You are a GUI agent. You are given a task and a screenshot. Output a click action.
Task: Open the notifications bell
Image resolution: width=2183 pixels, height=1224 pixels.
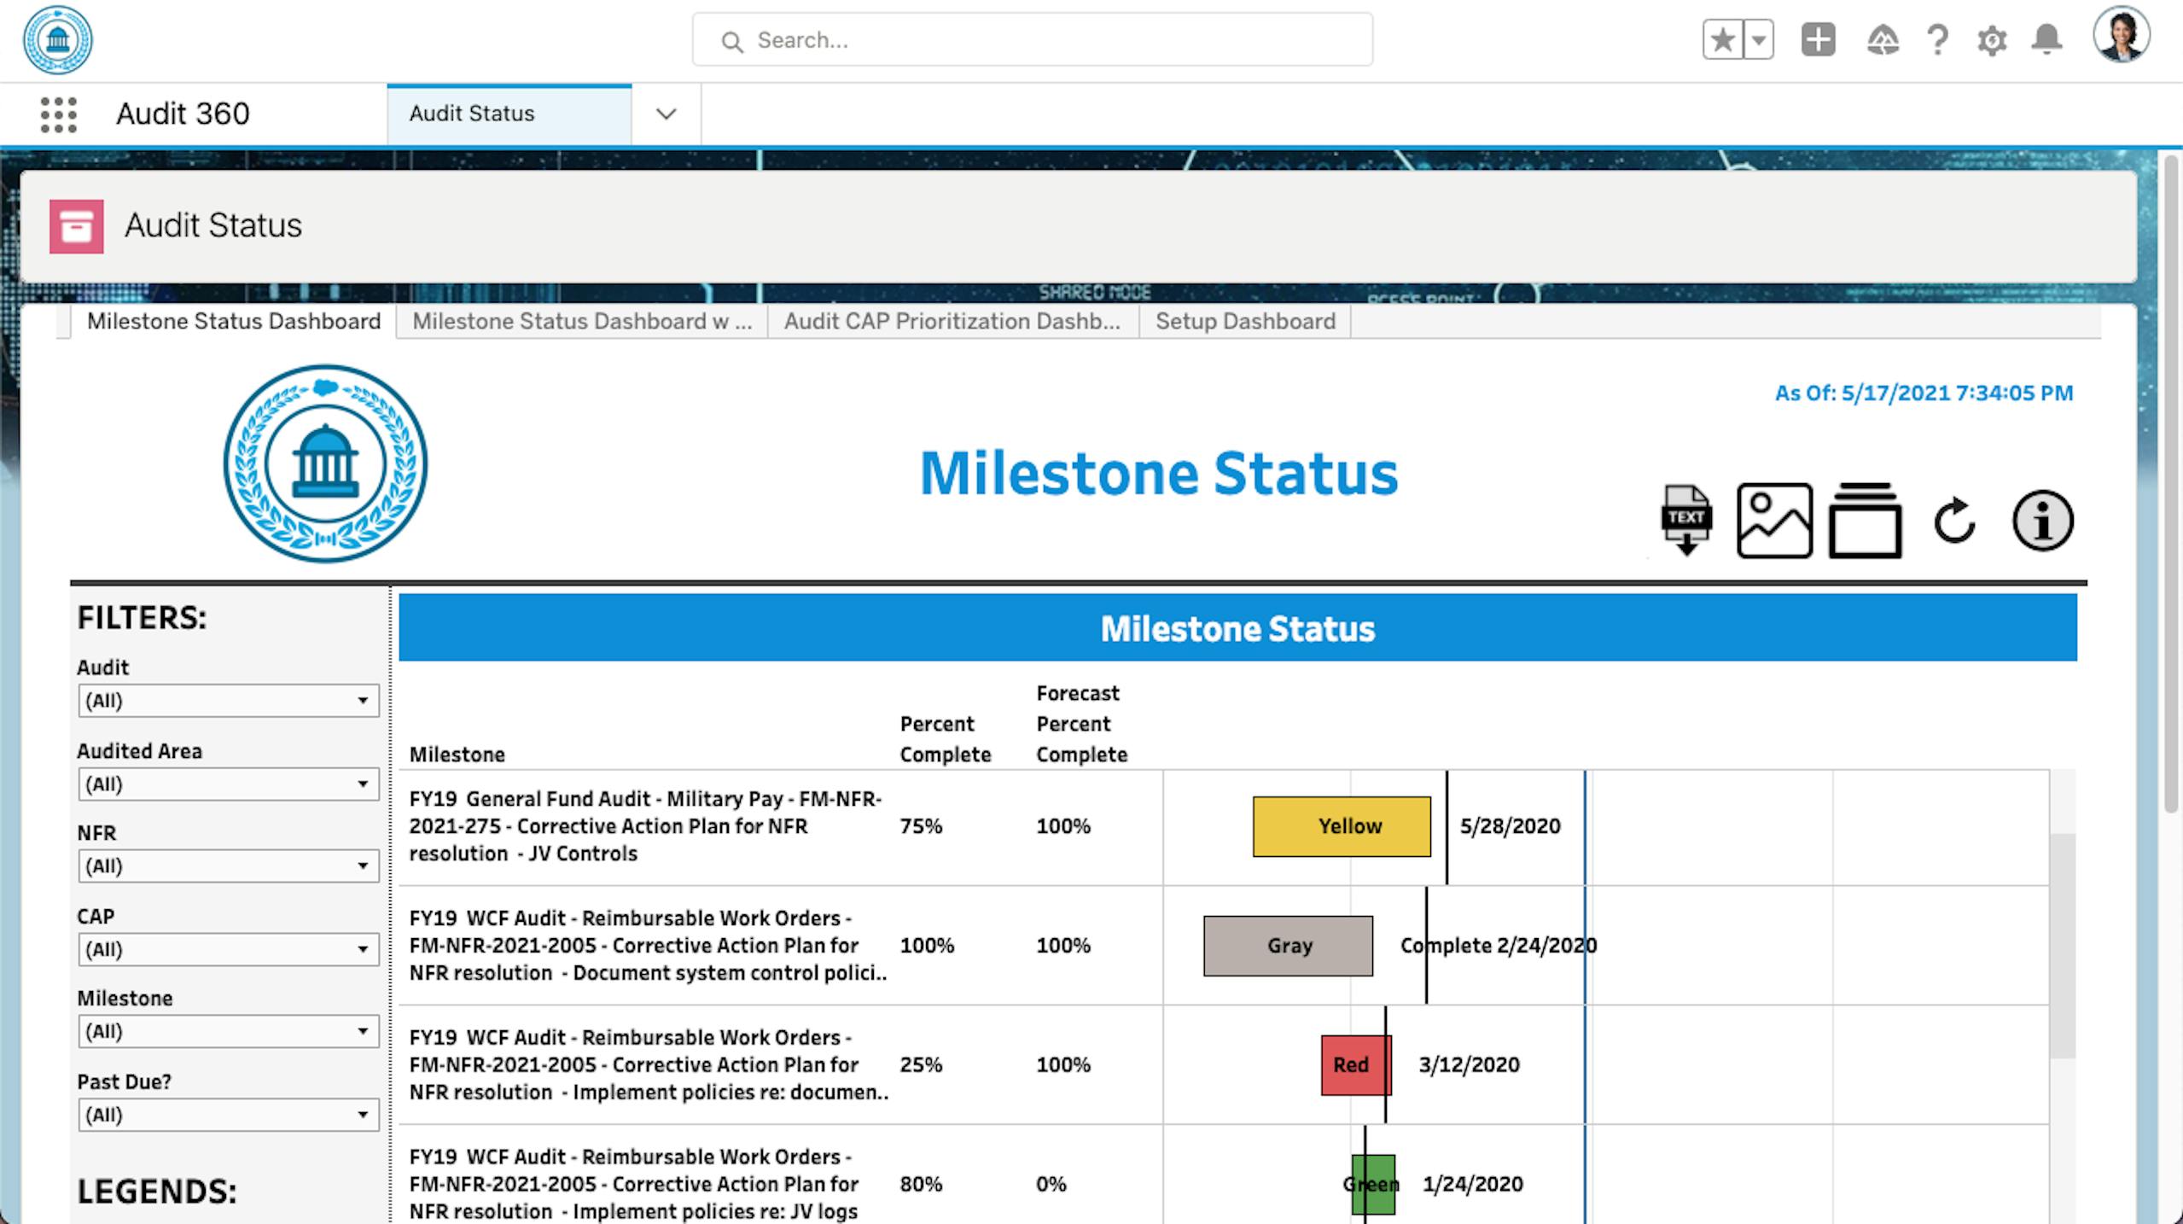coord(2046,39)
